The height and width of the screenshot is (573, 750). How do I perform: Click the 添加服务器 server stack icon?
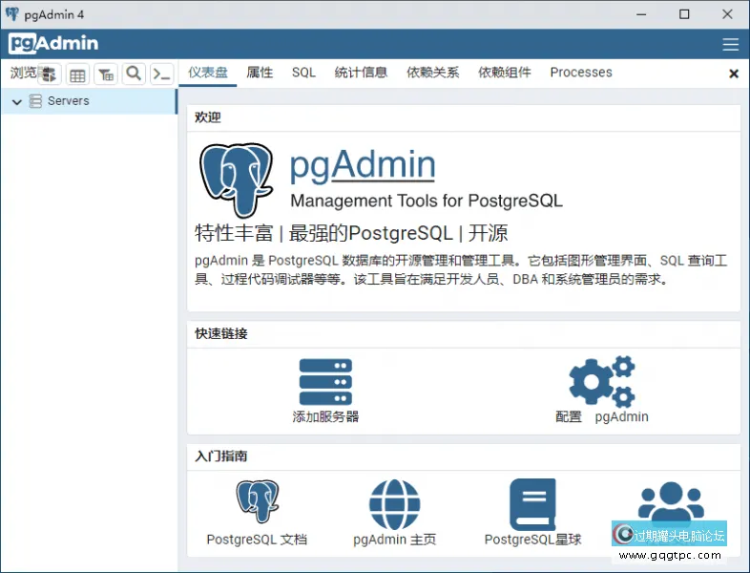coord(325,381)
